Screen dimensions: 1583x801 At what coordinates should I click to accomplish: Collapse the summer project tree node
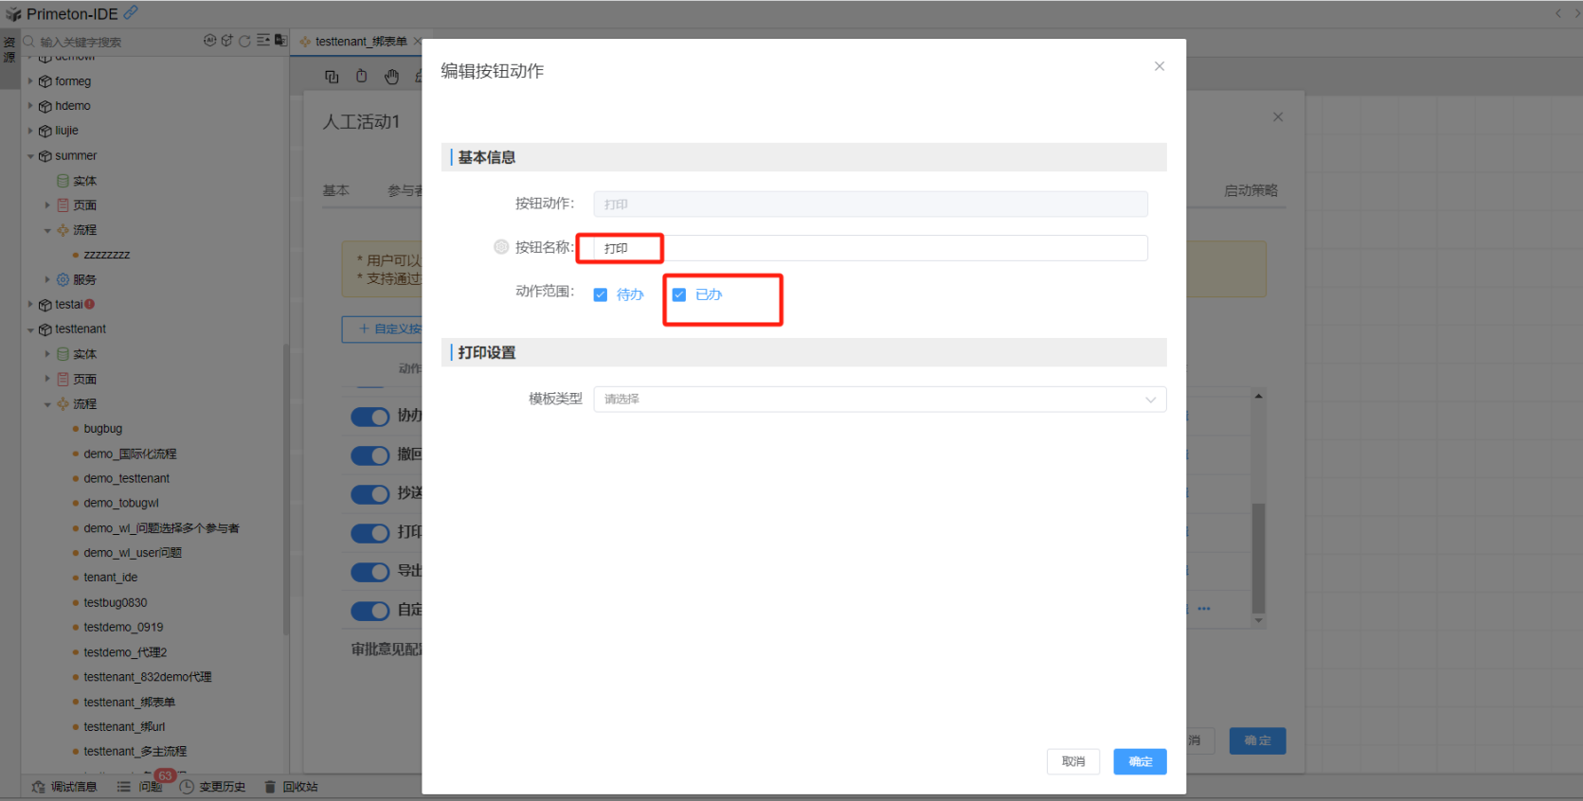[30, 156]
